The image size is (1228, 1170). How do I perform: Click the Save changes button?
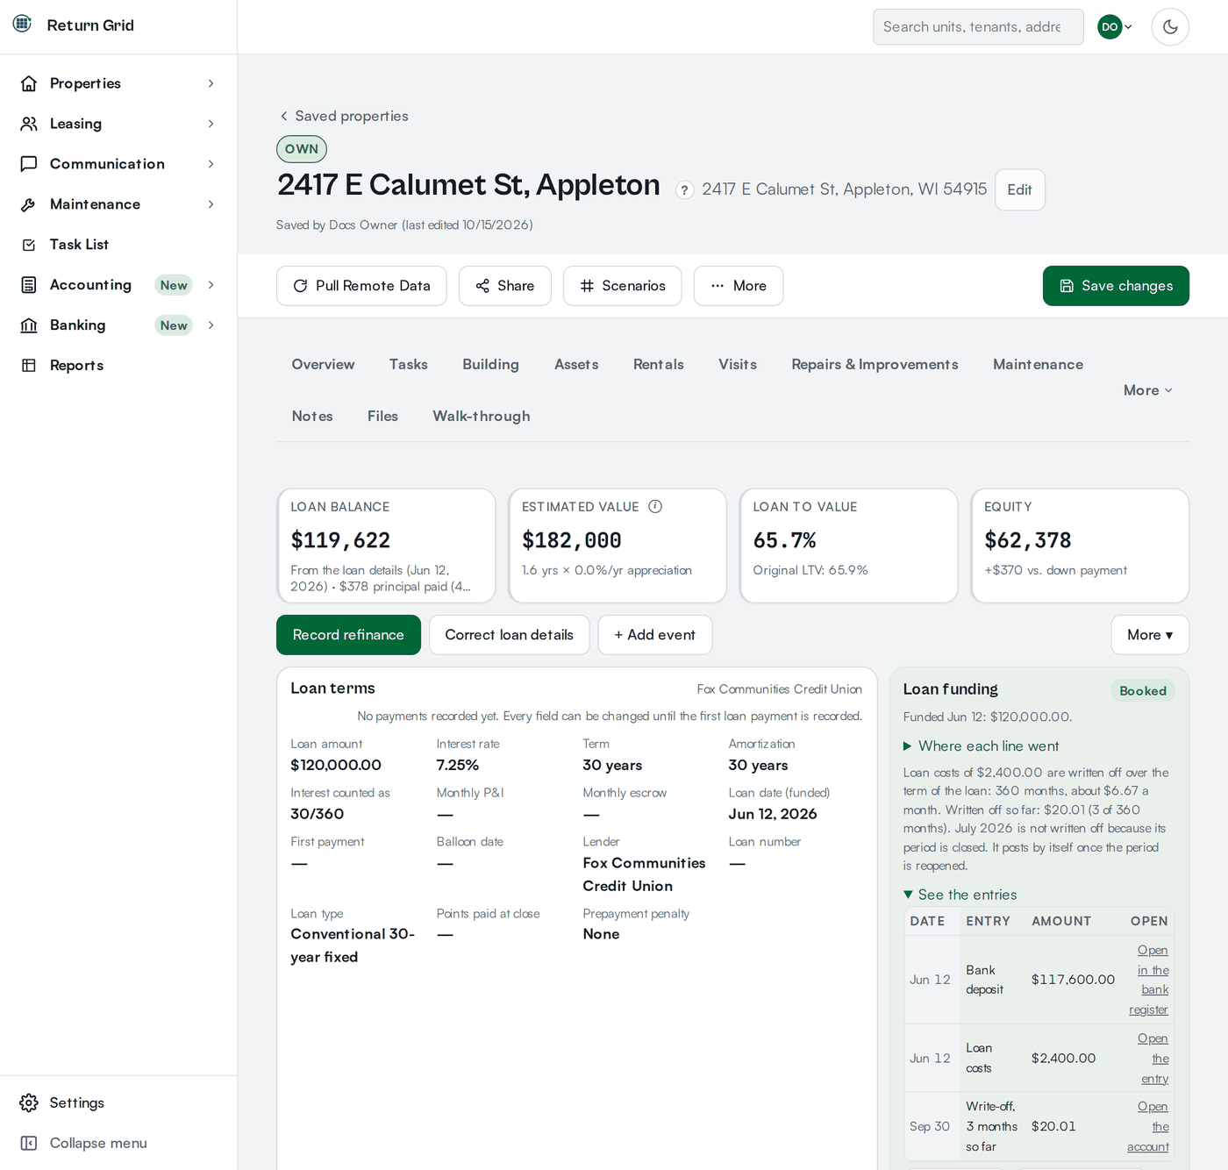tap(1116, 286)
